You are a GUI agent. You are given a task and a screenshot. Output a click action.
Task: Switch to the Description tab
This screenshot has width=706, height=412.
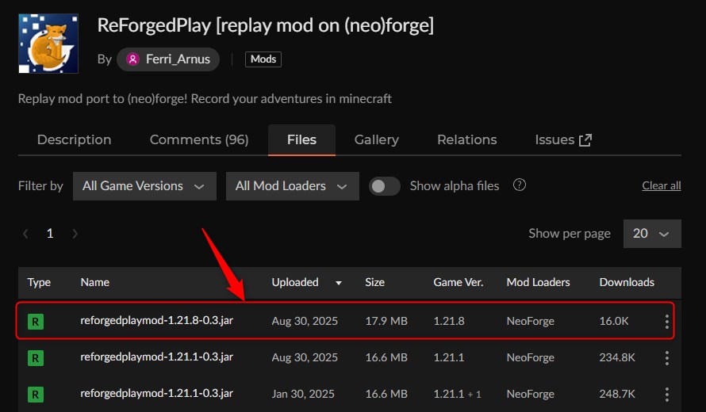75,140
